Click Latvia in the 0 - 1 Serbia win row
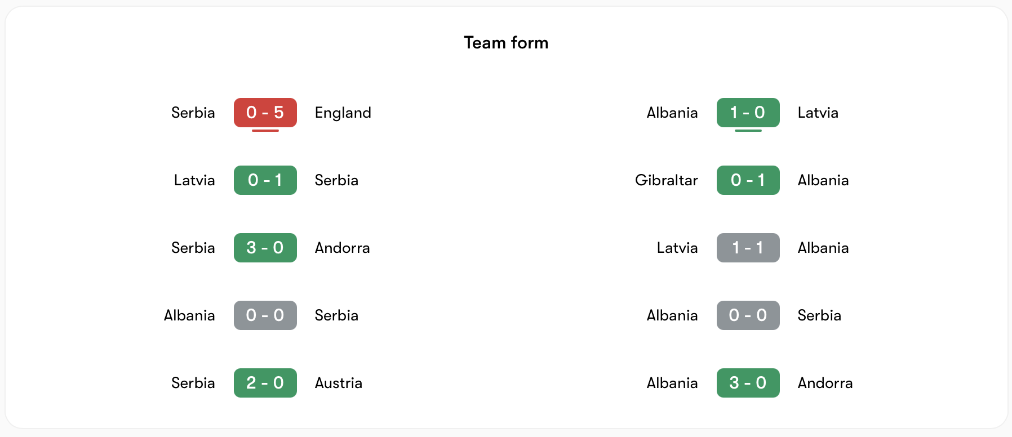The width and height of the screenshot is (1012, 437). 194,180
